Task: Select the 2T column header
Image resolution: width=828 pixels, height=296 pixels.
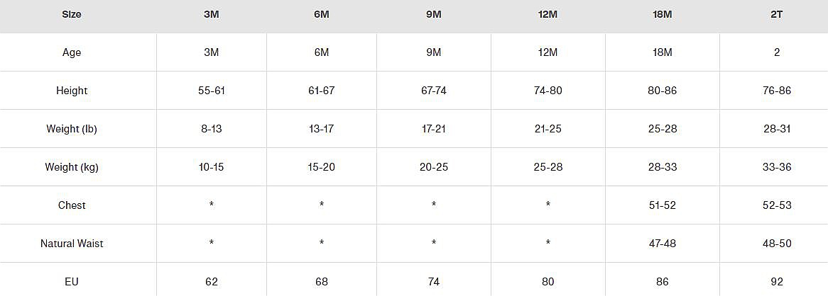Action: [x=776, y=14]
